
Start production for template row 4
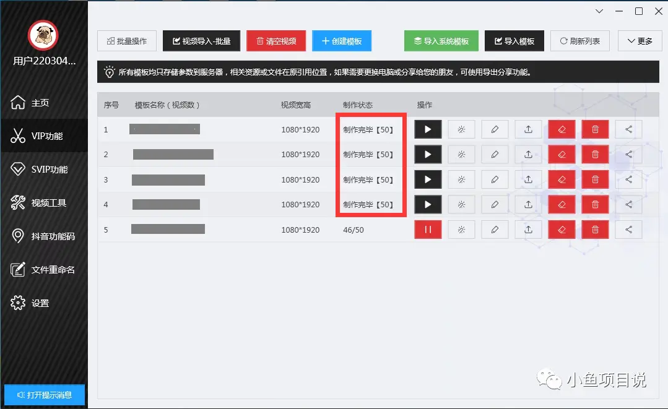pyautogui.click(x=428, y=205)
